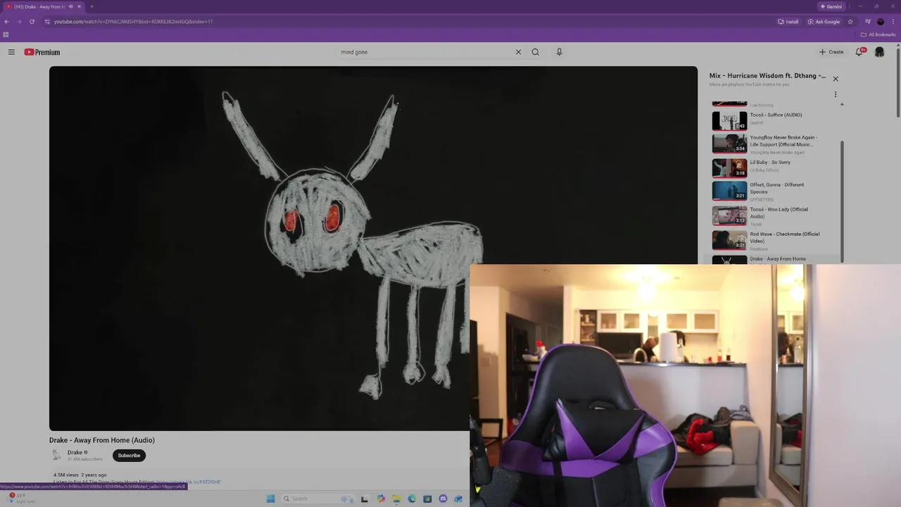Viewport: 901px width, 507px height.
Task: Click the Windows taskbar Search box
Action: (317, 499)
